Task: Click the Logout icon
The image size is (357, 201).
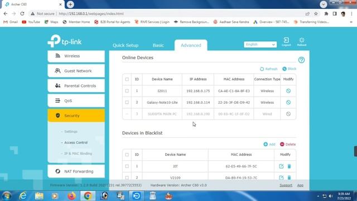Action: 286,42
